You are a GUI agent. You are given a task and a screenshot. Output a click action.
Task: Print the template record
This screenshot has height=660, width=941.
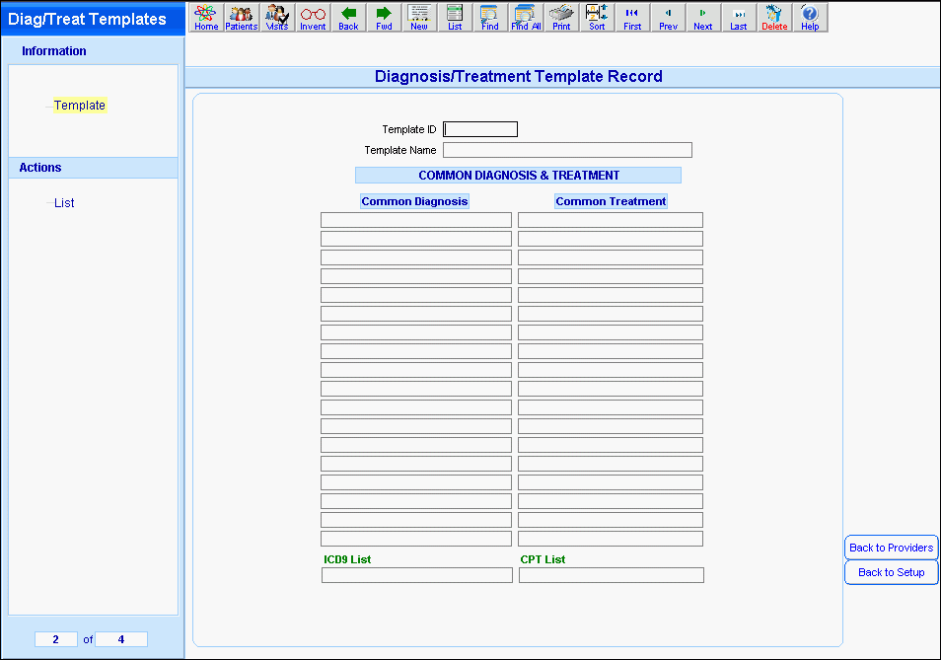tap(561, 17)
